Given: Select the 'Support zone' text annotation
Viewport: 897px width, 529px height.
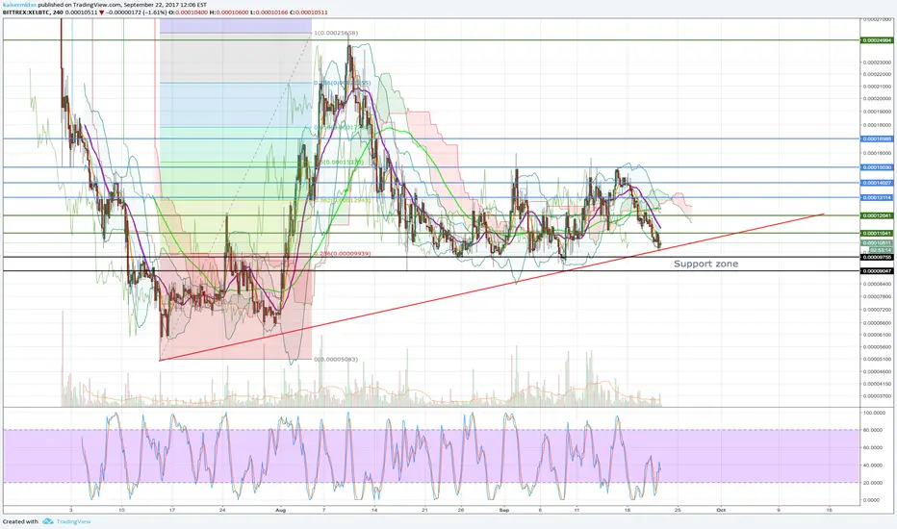Looking at the screenshot, I should click(705, 264).
